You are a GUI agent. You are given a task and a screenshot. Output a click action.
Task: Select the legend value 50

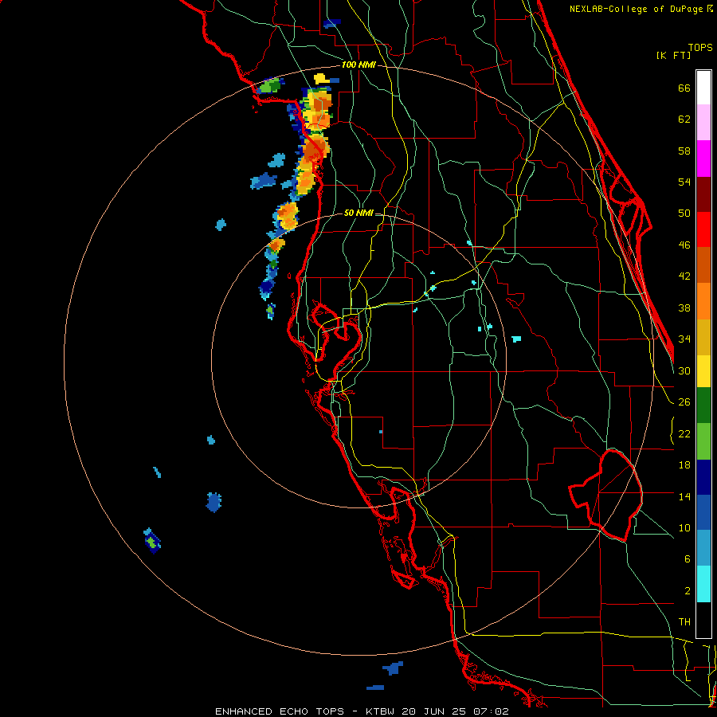click(684, 214)
